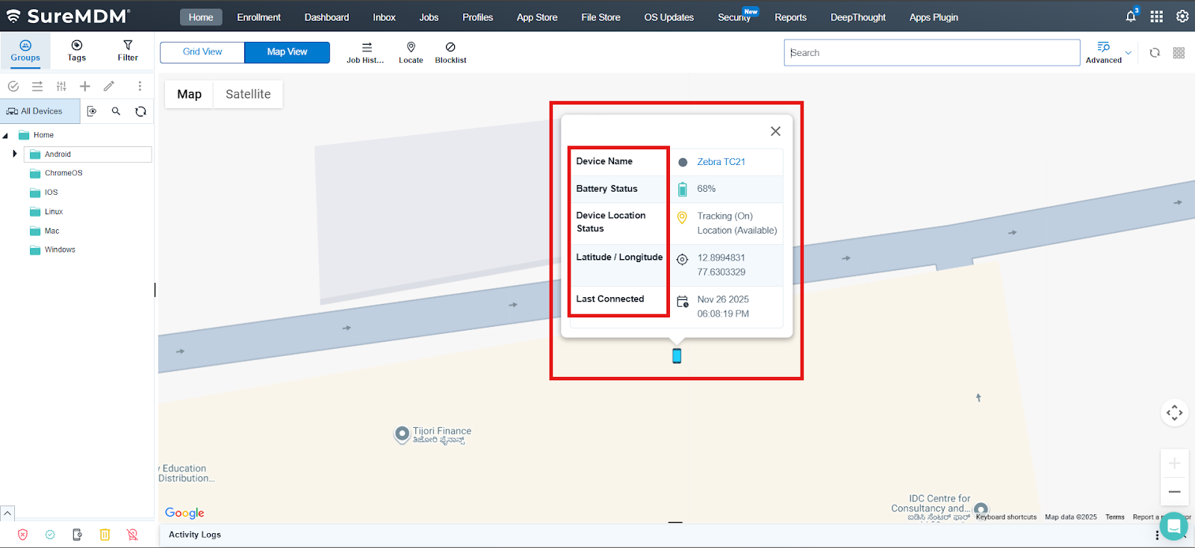Open the settings gear icon
Viewport: 1195px width, 548px height.
[x=1182, y=16]
